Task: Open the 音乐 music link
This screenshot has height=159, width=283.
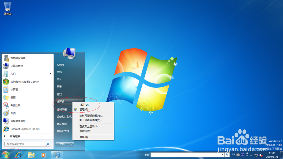Action: click(x=59, y=87)
